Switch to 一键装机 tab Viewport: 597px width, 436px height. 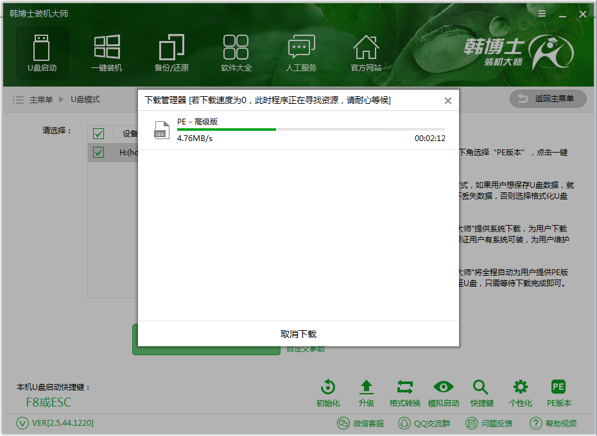pos(107,53)
